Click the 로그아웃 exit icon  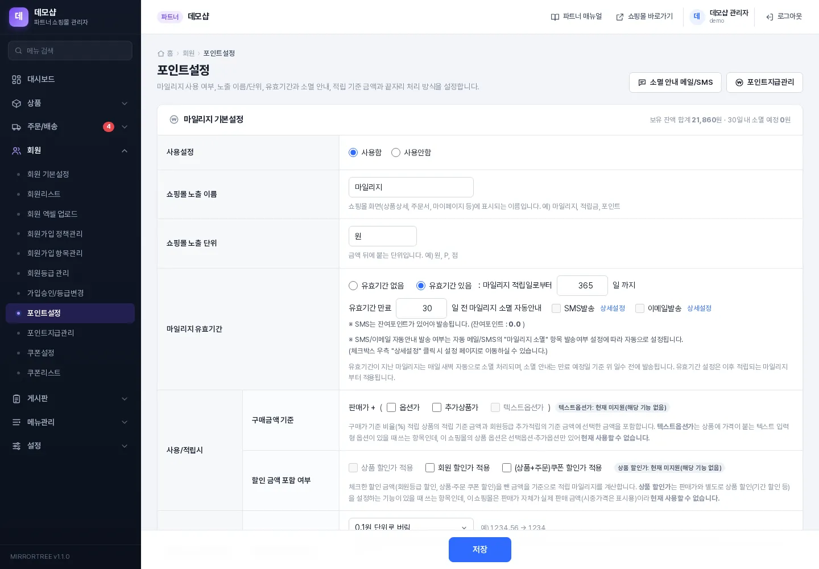pos(770,17)
